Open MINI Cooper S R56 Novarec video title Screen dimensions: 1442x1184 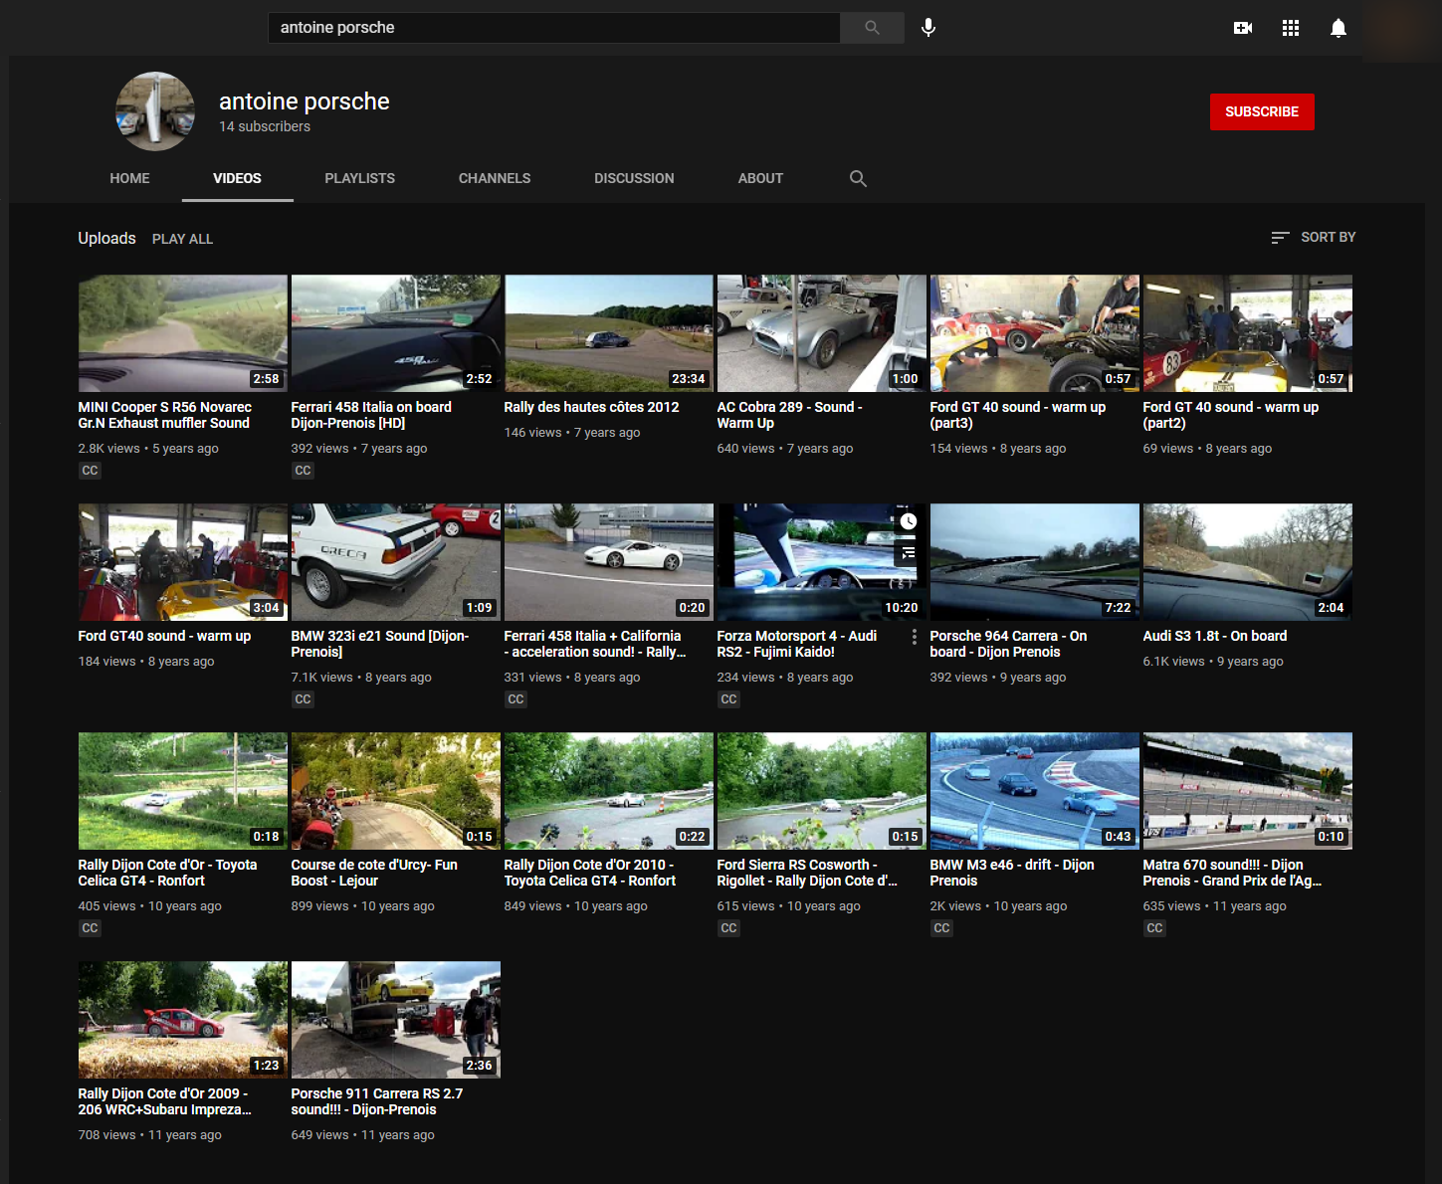click(165, 415)
